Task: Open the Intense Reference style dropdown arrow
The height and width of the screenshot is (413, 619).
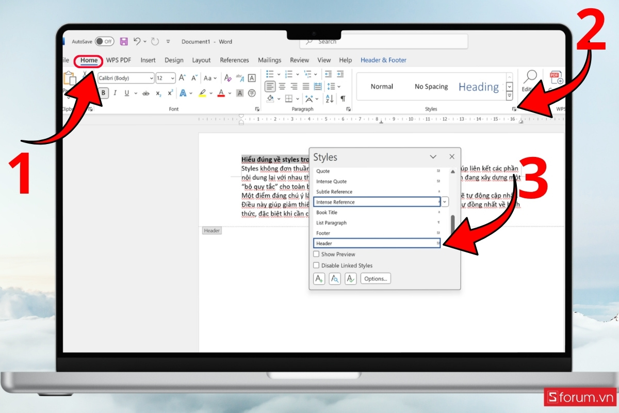Action: (445, 202)
